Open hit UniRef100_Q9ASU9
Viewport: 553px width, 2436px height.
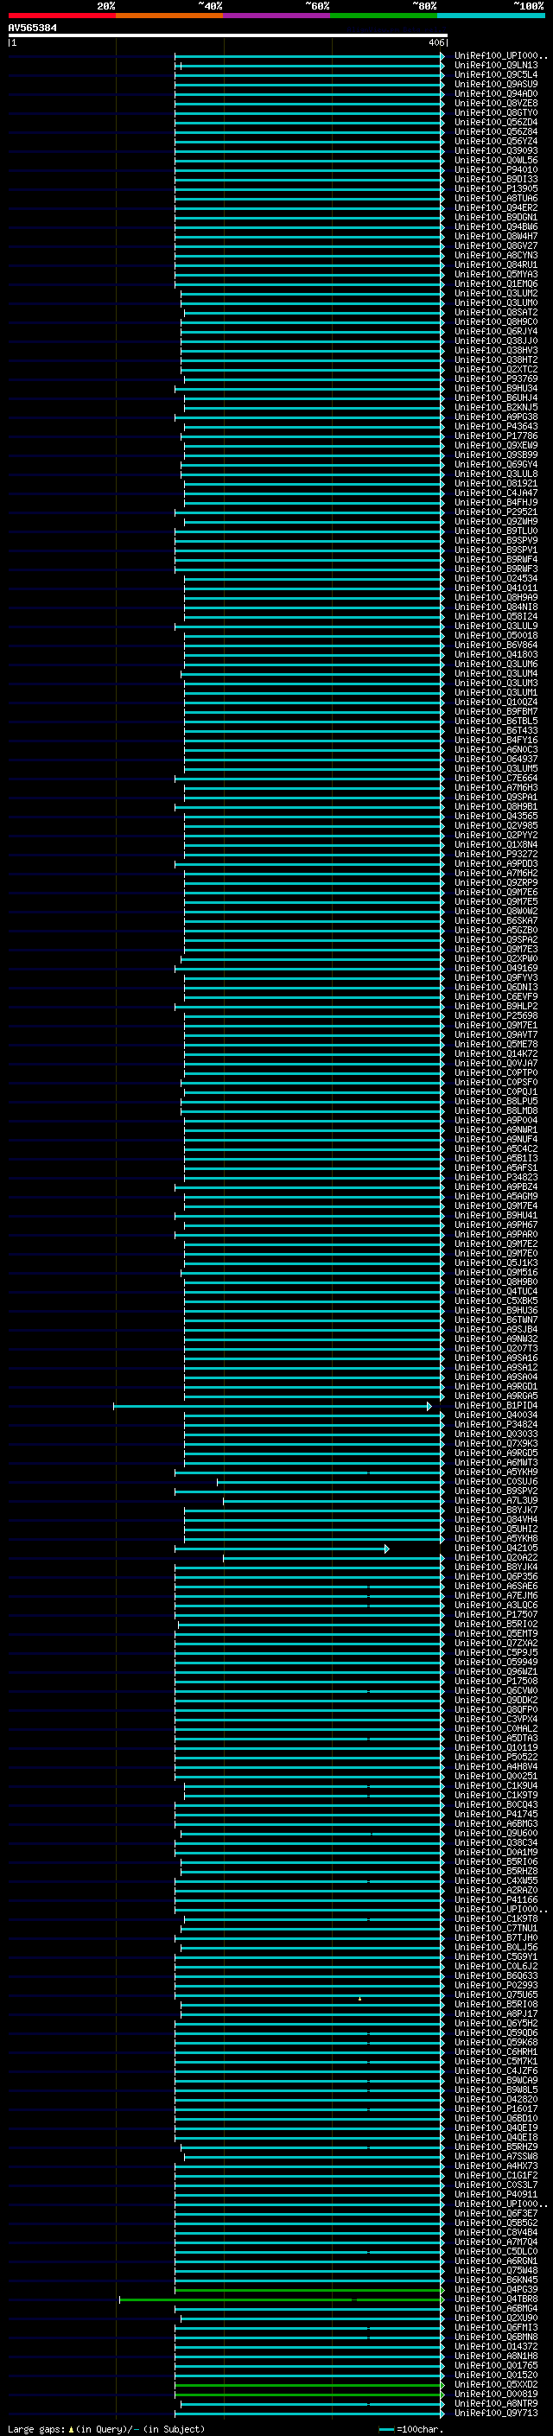[x=495, y=84]
